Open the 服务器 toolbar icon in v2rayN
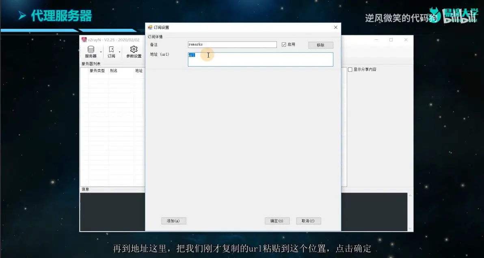The width and height of the screenshot is (484, 258). (x=91, y=52)
